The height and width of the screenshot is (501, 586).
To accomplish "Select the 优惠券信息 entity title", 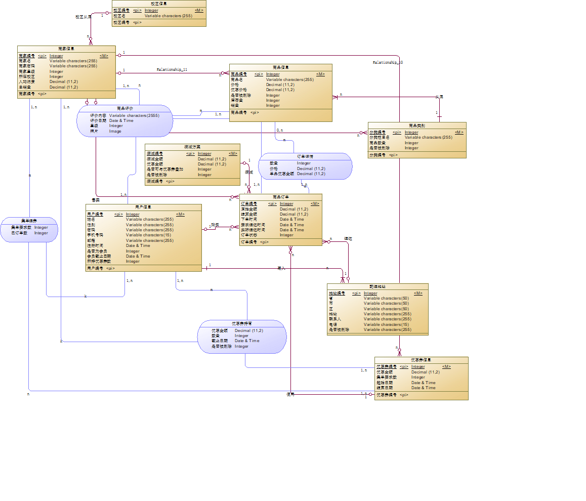I will (x=421, y=360).
